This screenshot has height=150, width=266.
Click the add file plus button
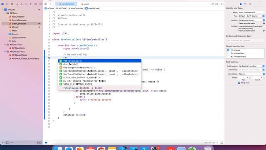pos(2,142)
